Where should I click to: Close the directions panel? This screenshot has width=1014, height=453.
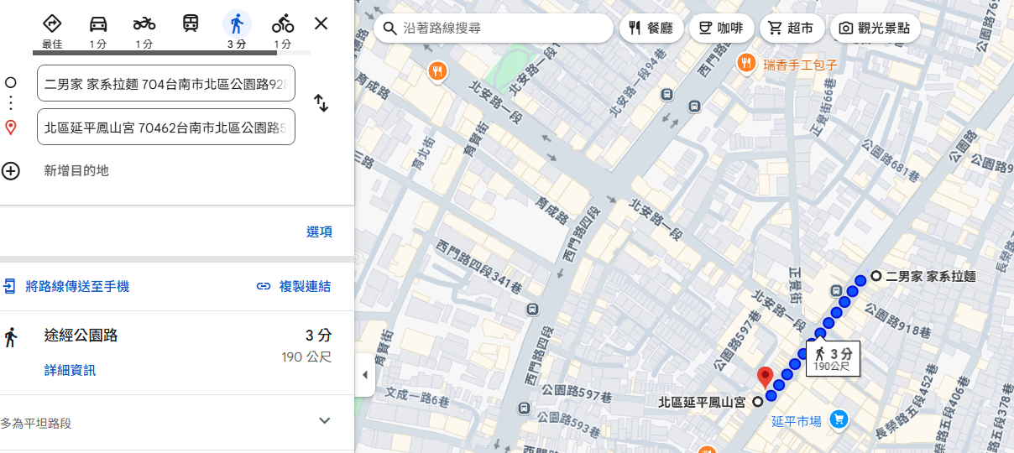[321, 23]
